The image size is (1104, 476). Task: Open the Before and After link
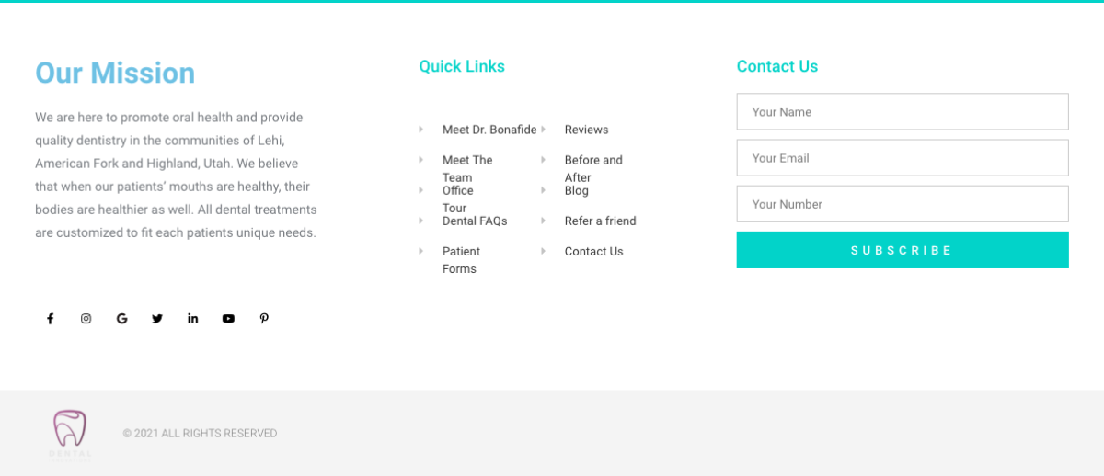[x=593, y=168]
